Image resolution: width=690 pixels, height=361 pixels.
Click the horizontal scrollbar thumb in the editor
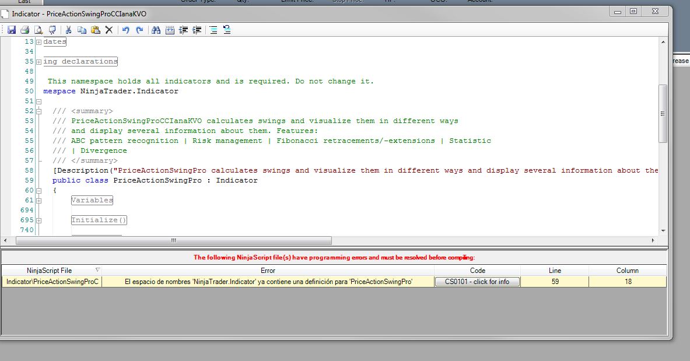(x=174, y=240)
